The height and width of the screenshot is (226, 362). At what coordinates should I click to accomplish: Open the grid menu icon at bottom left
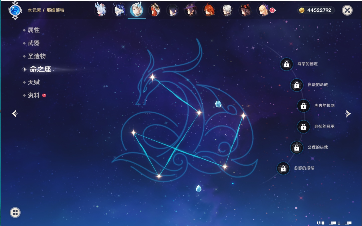click(15, 213)
